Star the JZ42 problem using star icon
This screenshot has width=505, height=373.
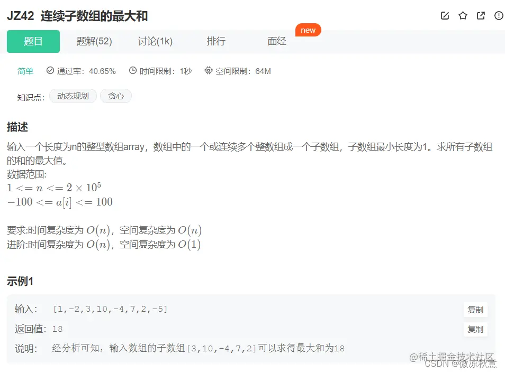coord(463,16)
